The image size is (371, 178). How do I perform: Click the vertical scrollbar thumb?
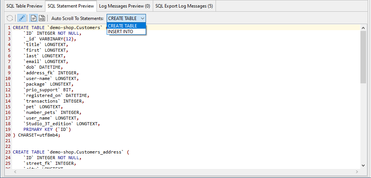click(x=363, y=57)
